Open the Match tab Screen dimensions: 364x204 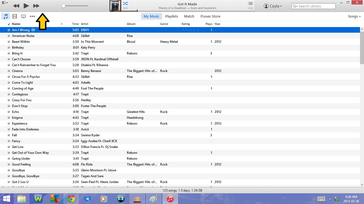point(189,16)
